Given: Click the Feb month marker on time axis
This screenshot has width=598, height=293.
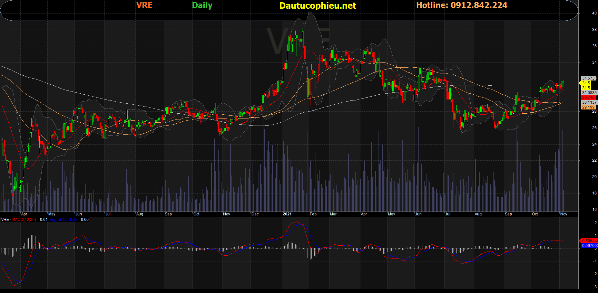Looking at the screenshot, I should pyautogui.click(x=313, y=214).
